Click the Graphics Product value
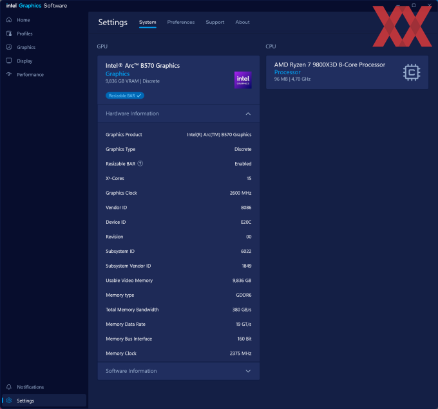This screenshot has width=438, height=409. (x=219, y=135)
